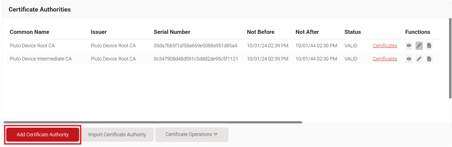Click the Serial Number column header
The width and height of the screenshot is (452, 147).
(x=172, y=32)
